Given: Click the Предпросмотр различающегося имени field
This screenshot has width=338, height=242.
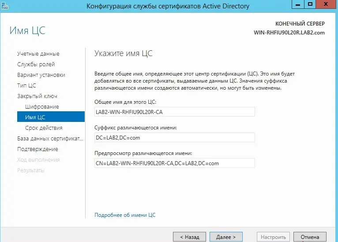Looking at the screenshot, I should (175, 163).
